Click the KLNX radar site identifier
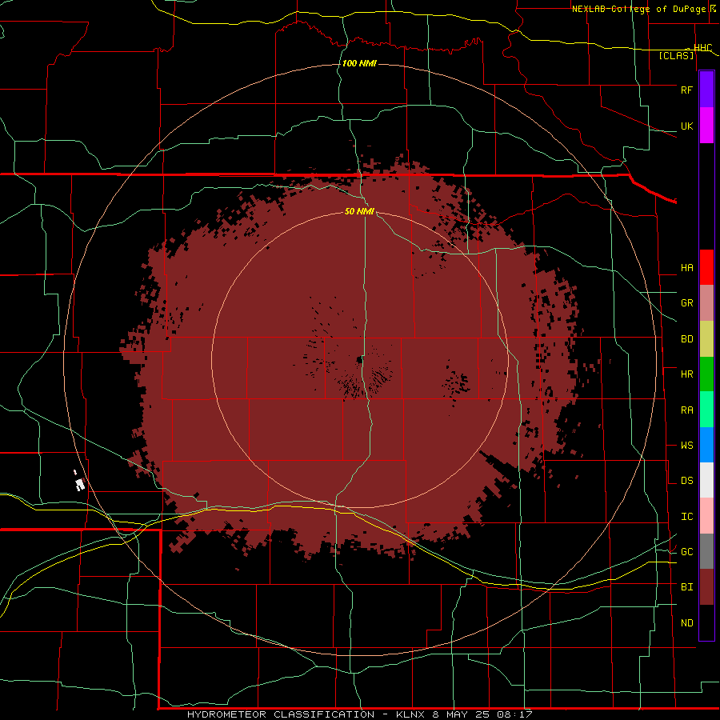This screenshot has height=720, width=720. point(410,714)
